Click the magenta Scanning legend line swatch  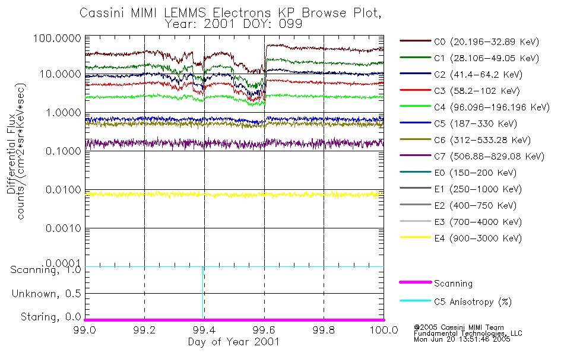tap(416, 282)
